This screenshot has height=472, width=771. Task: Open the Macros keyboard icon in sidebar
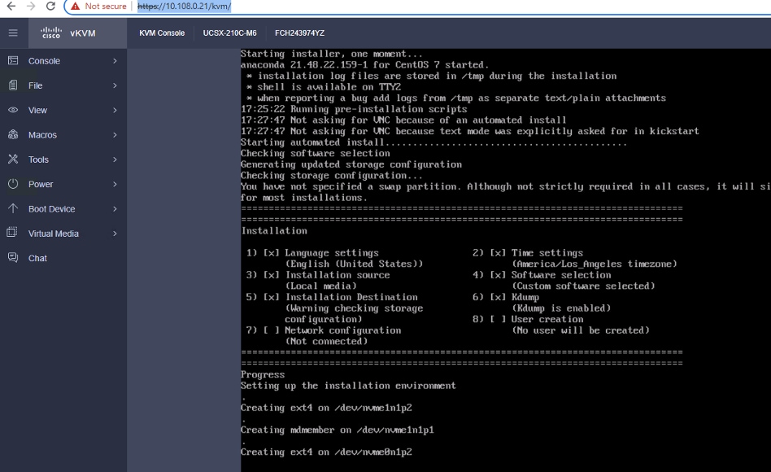(15, 134)
